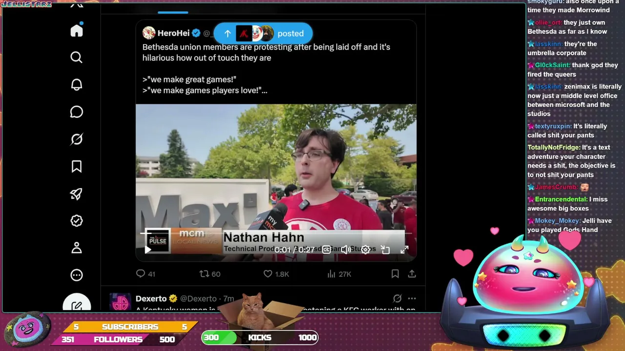Bookmark the HeroHei post
This screenshot has width=625, height=351.
coord(395,274)
